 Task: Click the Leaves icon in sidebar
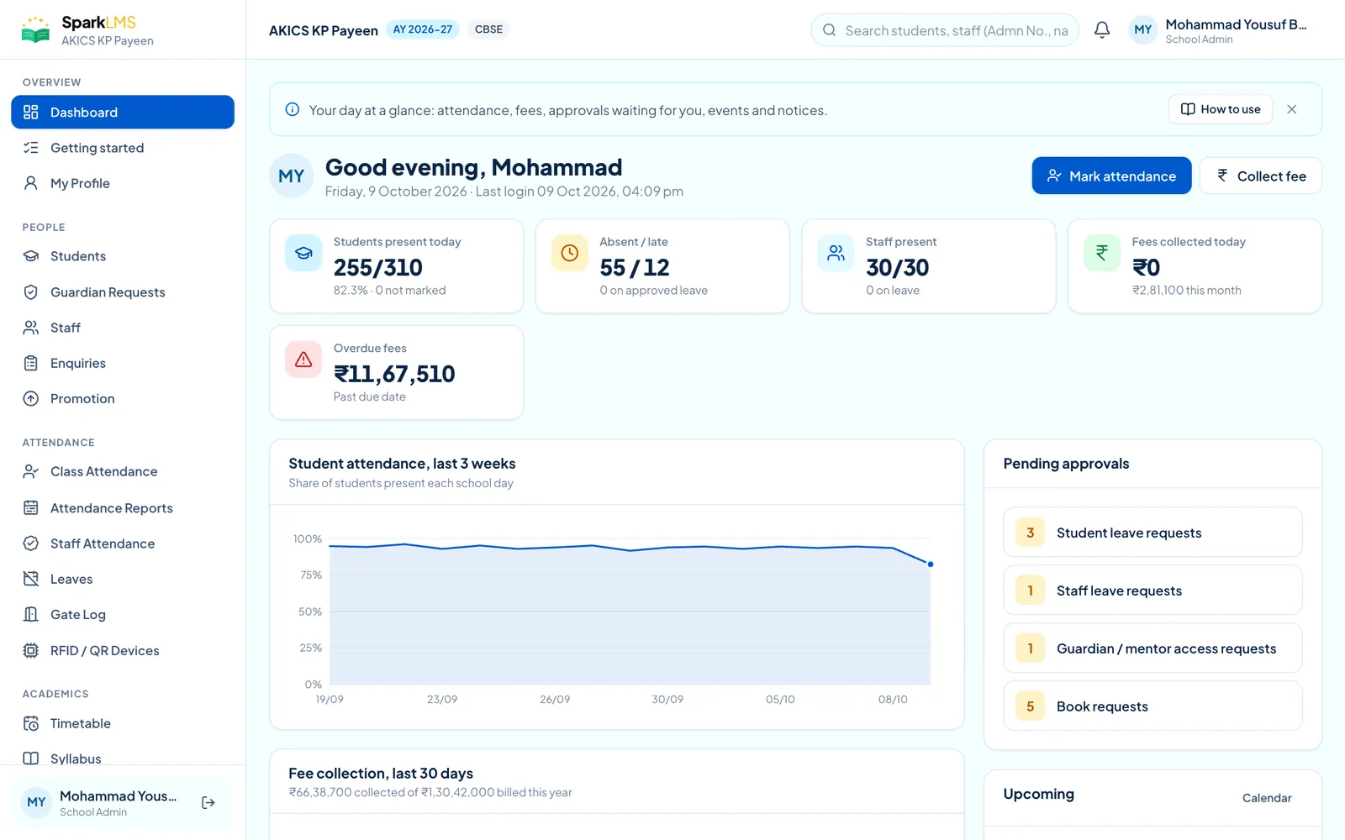[x=31, y=579]
